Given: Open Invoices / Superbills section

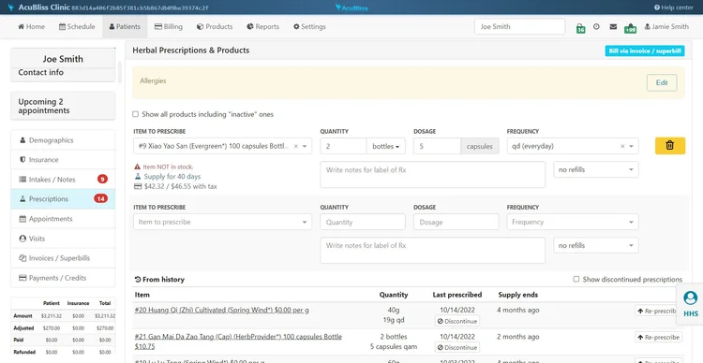Looking at the screenshot, I should click(x=63, y=258).
